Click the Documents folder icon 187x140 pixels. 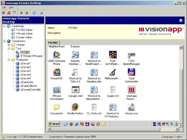(x=57, y=107)
